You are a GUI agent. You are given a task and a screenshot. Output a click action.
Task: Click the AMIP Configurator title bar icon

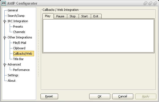(x=4, y=3)
